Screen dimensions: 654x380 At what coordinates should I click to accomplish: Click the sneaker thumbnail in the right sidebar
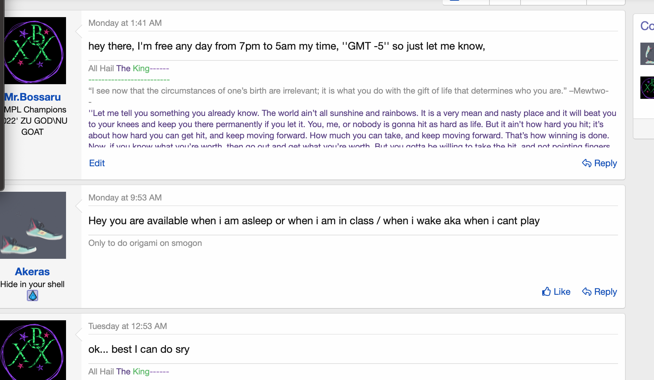[647, 54]
